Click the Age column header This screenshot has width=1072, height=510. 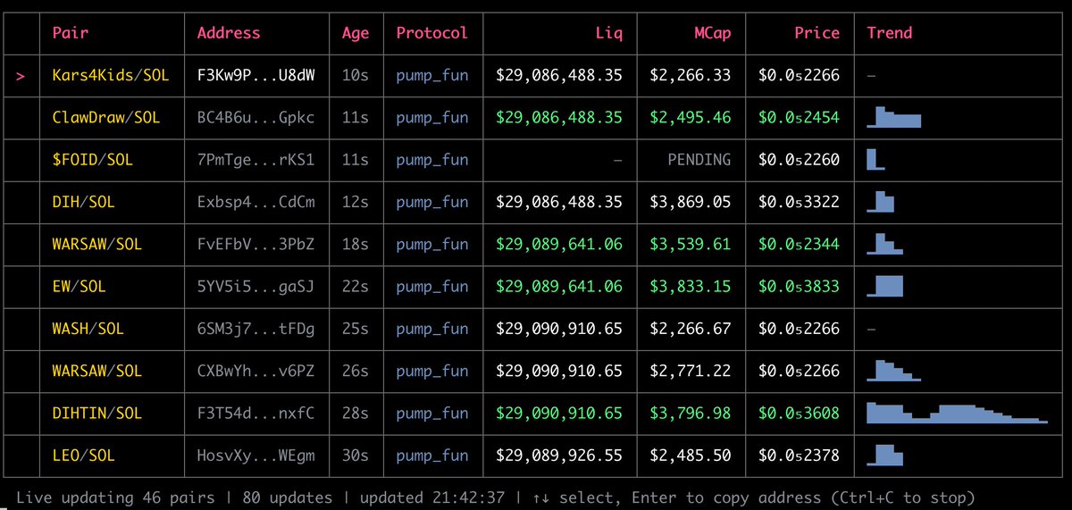(356, 33)
